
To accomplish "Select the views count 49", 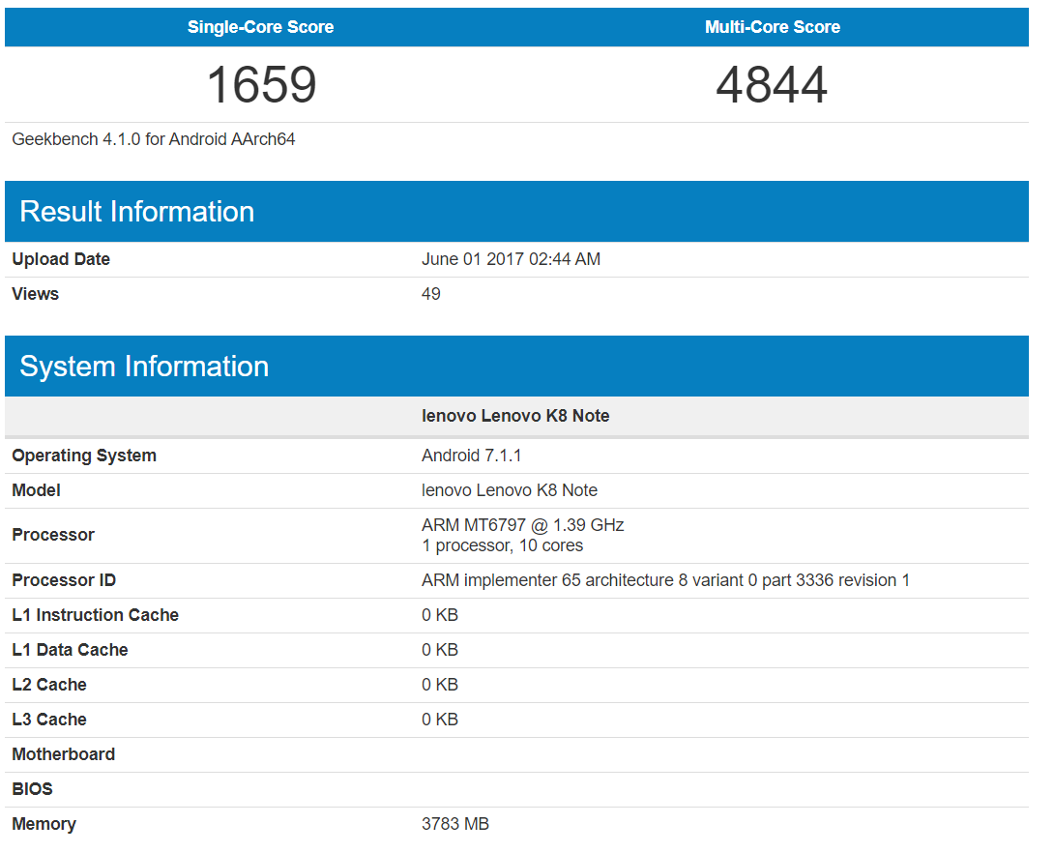I will tap(431, 294).
